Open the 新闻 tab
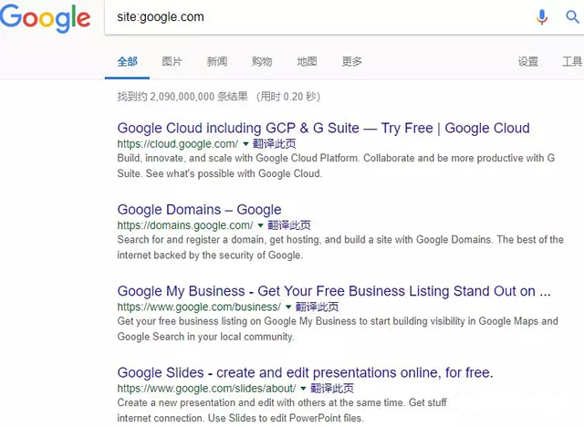584x427 pixels. 217,61
